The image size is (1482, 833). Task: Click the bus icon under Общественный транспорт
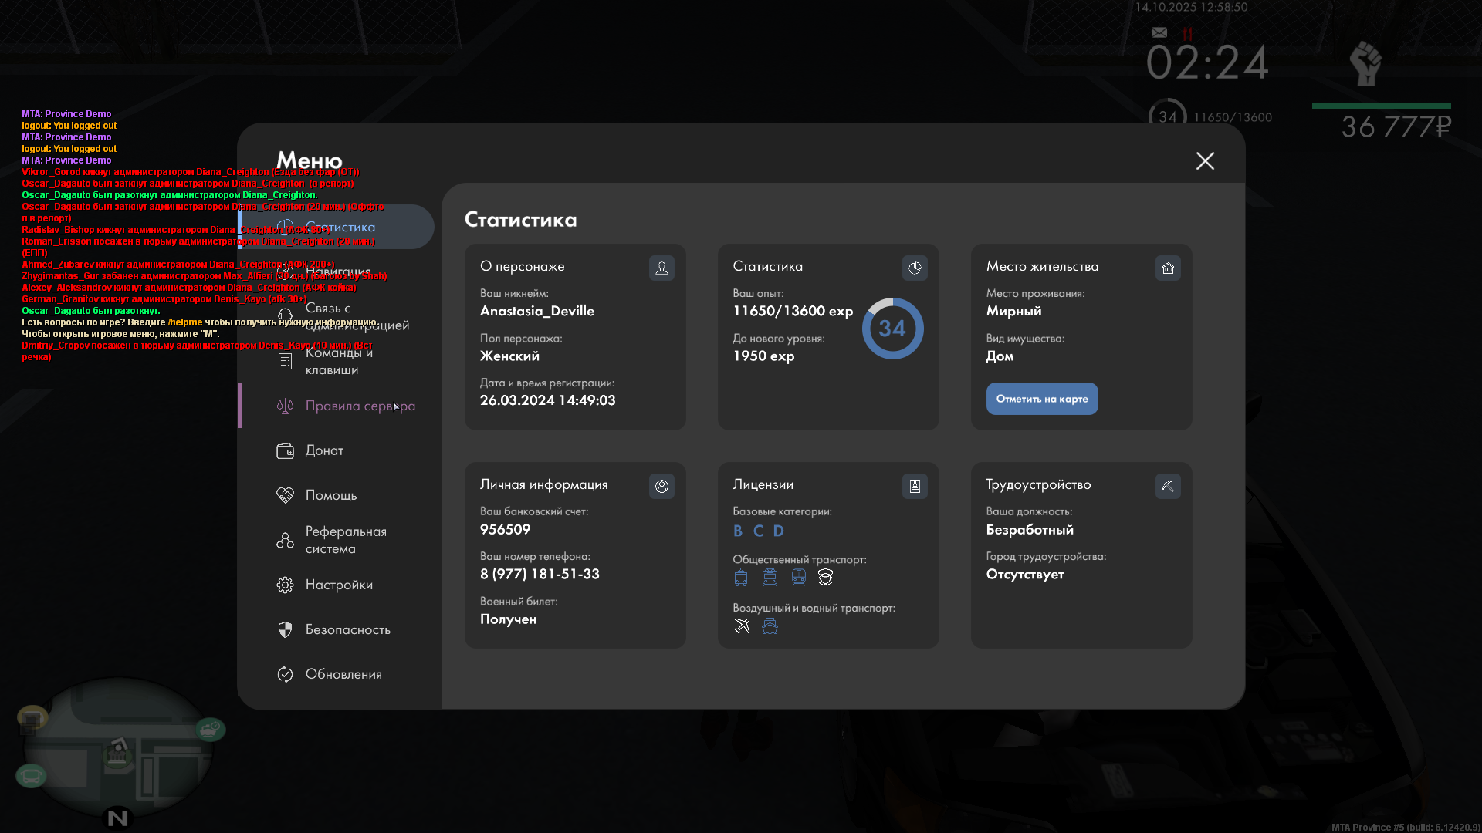point(741,578)
